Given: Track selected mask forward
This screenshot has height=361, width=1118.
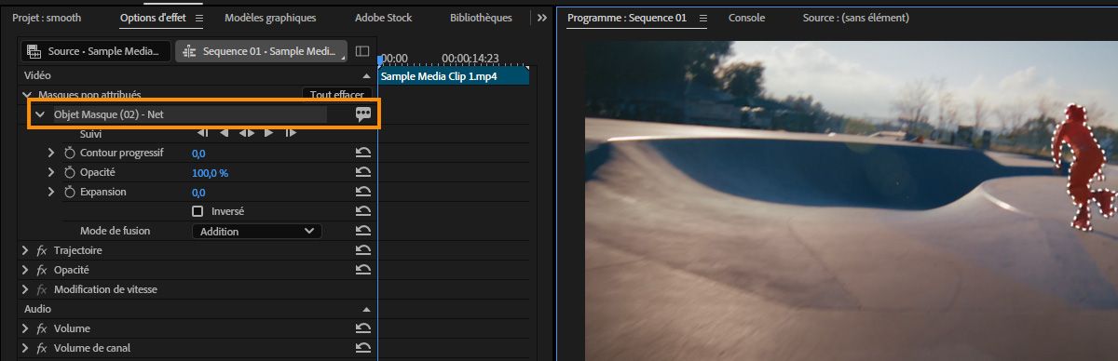Looking at the screenshot, I should pyautogui.click(x=268, y=133).
